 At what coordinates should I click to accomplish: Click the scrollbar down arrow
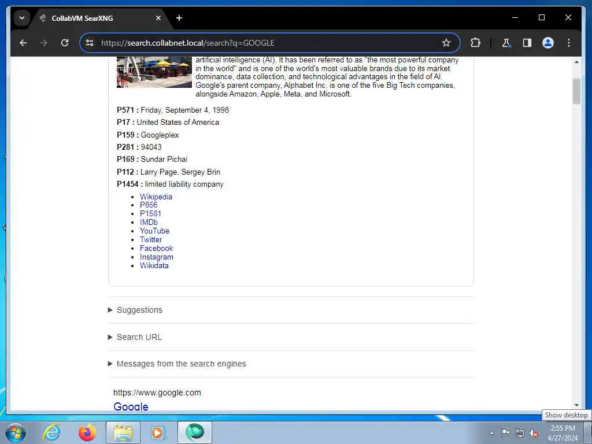[576, 405]
